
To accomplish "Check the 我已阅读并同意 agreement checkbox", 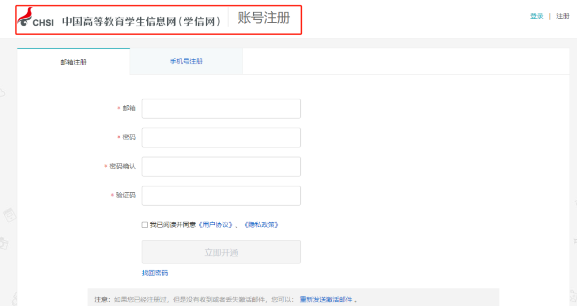I will [x=145, y=225].
